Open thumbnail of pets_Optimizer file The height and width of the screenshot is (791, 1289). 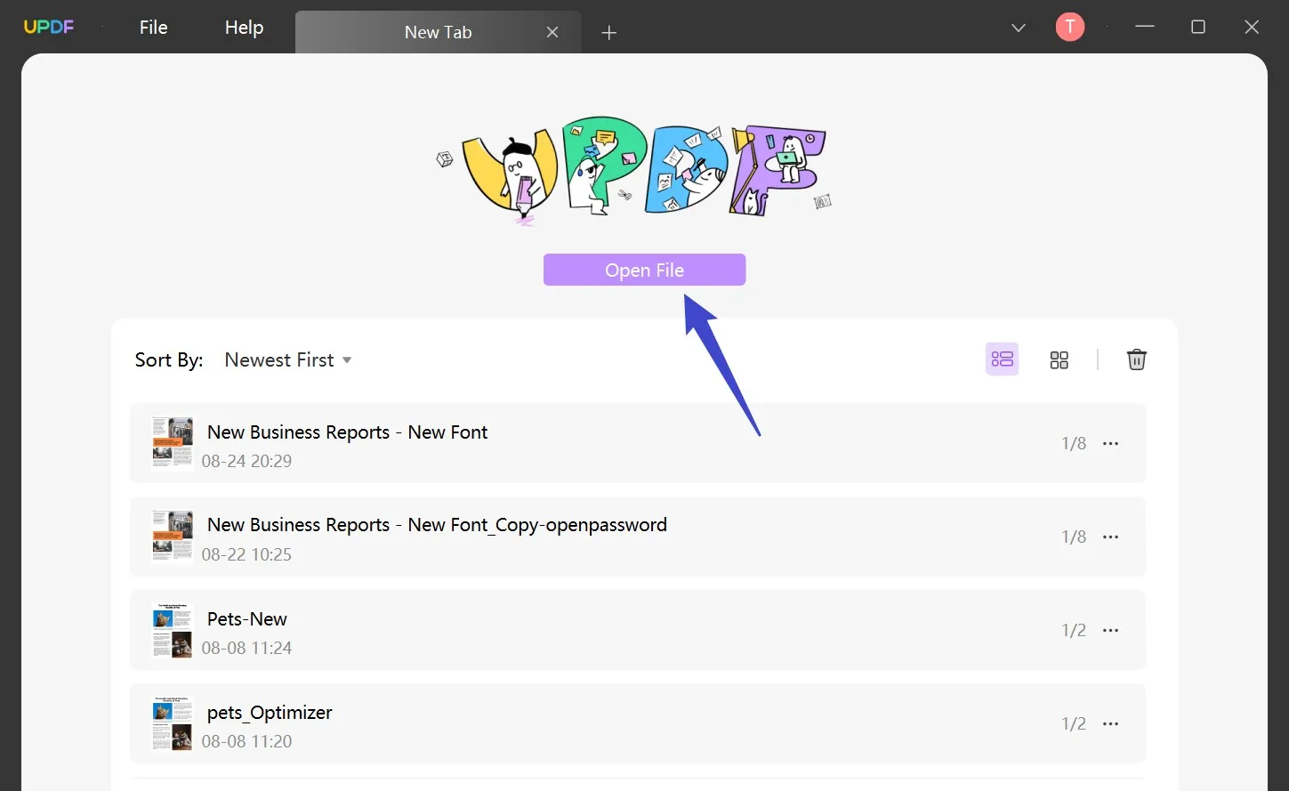tap(173, 723)
